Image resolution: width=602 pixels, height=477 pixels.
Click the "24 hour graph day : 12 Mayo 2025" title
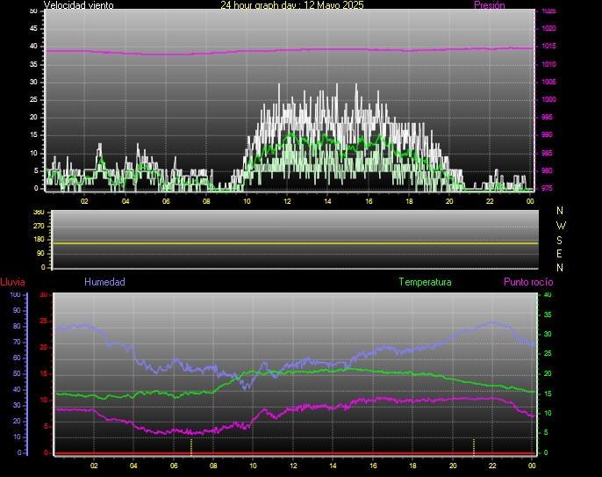point(291,5)
